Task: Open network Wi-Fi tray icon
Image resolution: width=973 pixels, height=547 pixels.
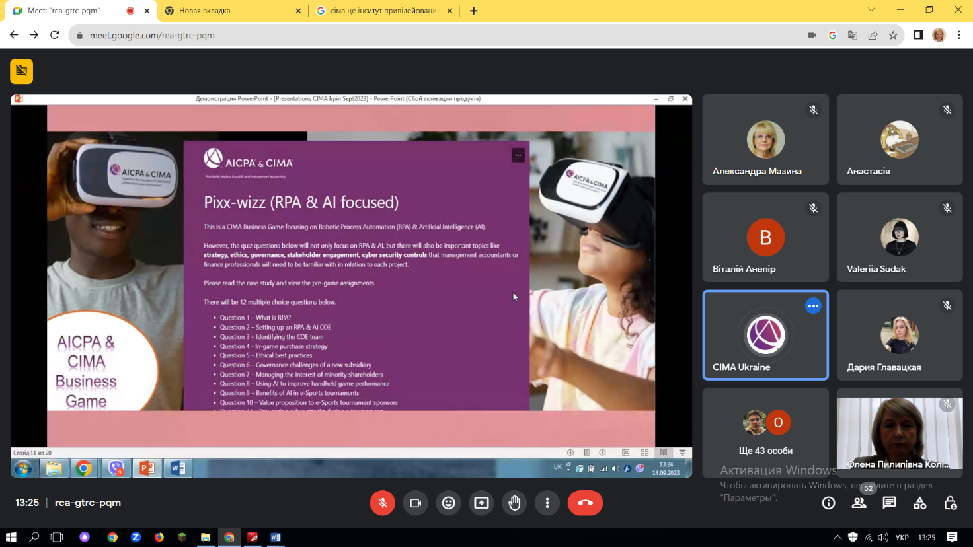Action: pyautogui.click(x=868, y=537)
